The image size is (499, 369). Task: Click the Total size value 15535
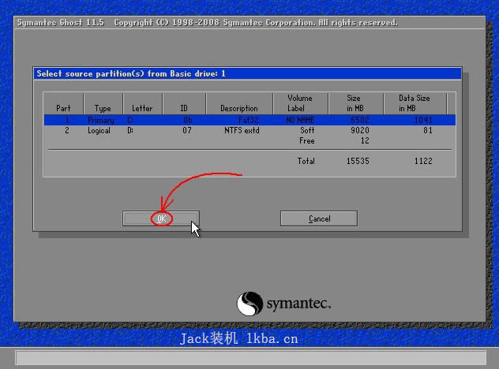tap(358, 161)
